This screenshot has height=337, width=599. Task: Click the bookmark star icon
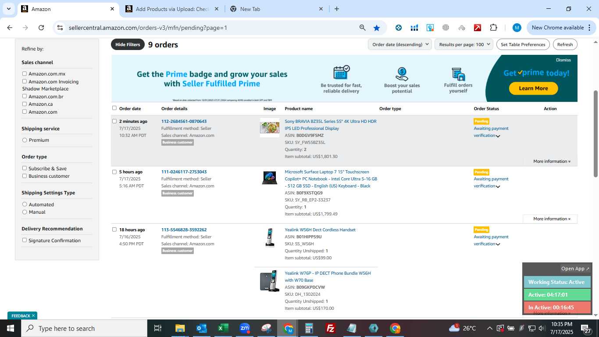(x=377, y=28)
